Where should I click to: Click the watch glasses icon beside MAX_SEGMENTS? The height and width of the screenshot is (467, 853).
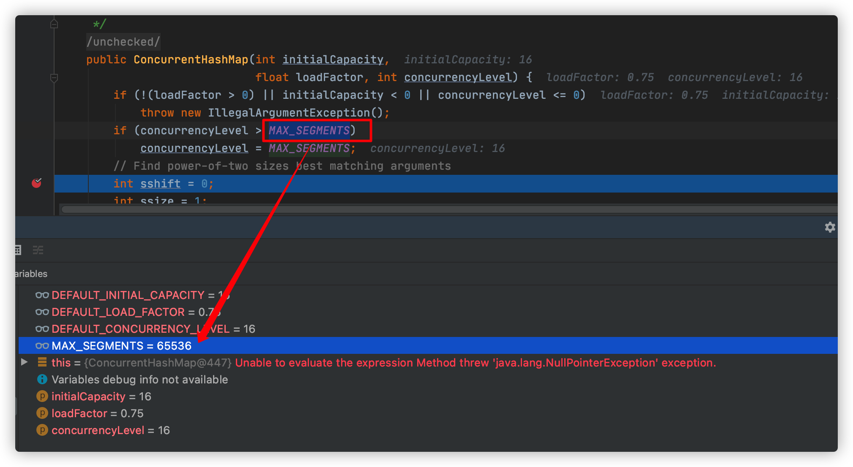click(x=42, y=345)
